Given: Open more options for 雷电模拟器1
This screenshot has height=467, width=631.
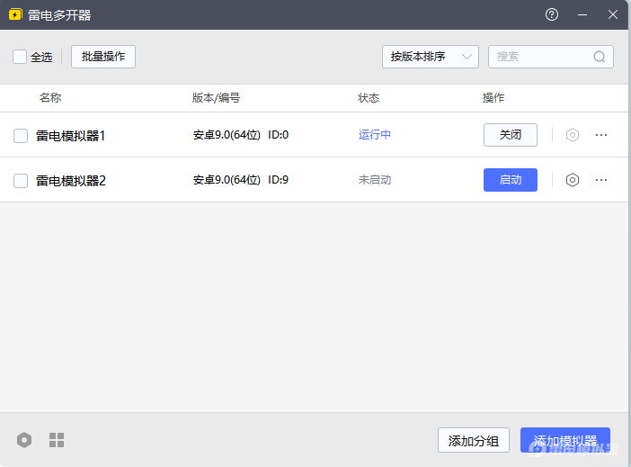Looking at the screenshot, I should (x=601, y=135).
